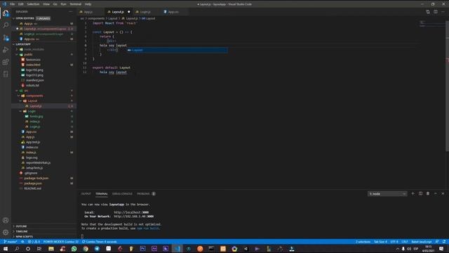Expand the Outline section
The width and height of the screenshot is (449, 253).
(20, 226)
